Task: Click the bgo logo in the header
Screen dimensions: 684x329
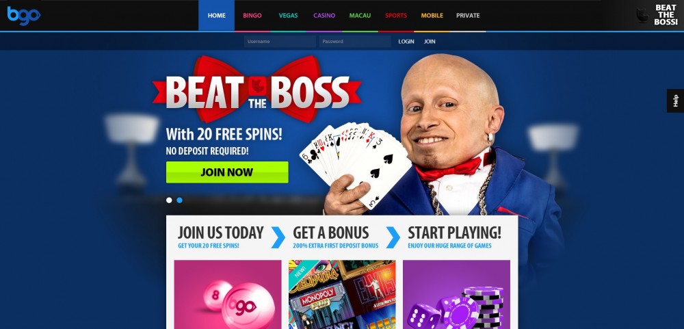Action: [23, 15]
